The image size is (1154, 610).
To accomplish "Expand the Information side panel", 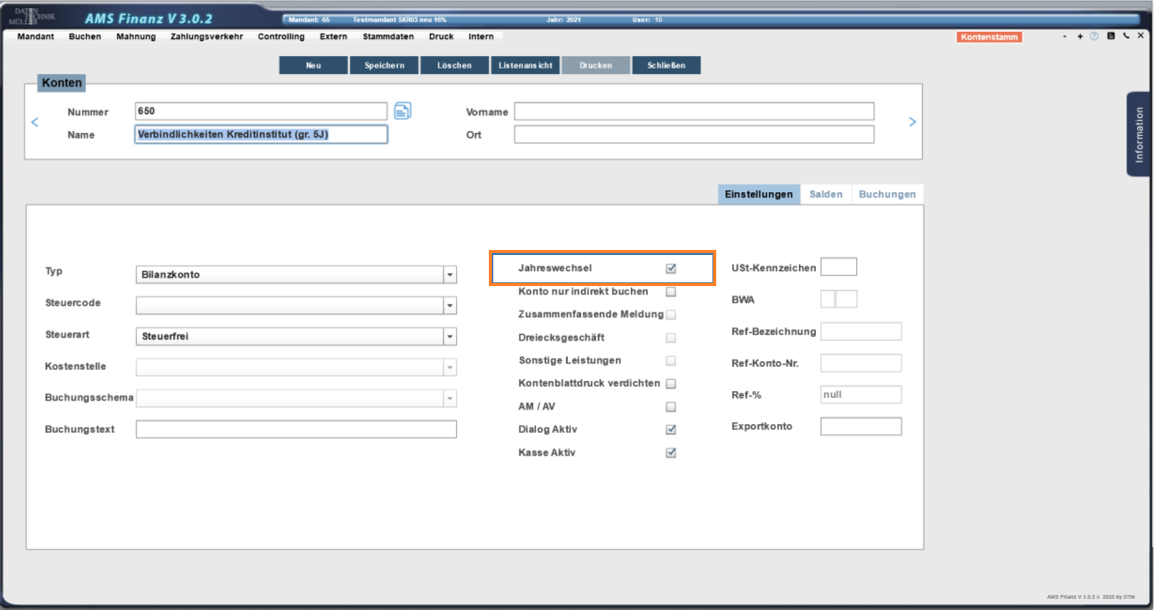I will pyautogui.click(x=1138, y=134).
